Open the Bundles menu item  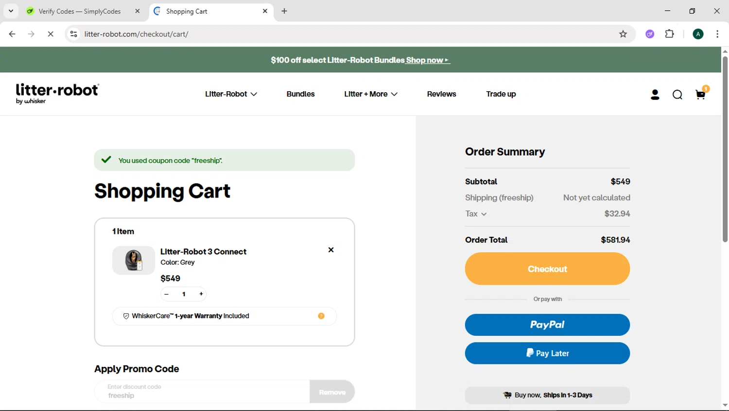pyautogui.click(x=300, y=94)
